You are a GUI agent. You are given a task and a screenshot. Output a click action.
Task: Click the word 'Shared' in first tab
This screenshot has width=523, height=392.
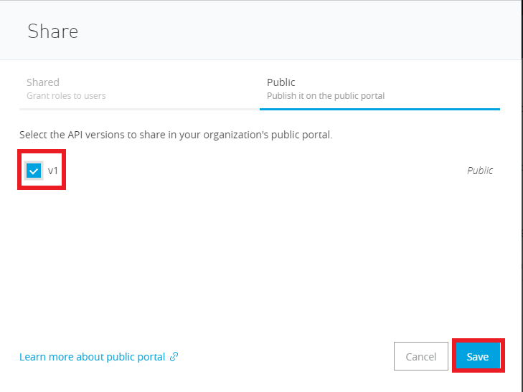(43, 82)
